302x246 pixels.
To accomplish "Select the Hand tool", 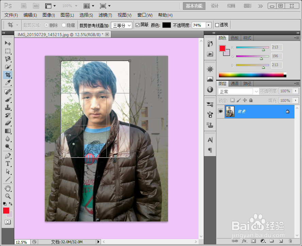I will [x=8, y=188].
